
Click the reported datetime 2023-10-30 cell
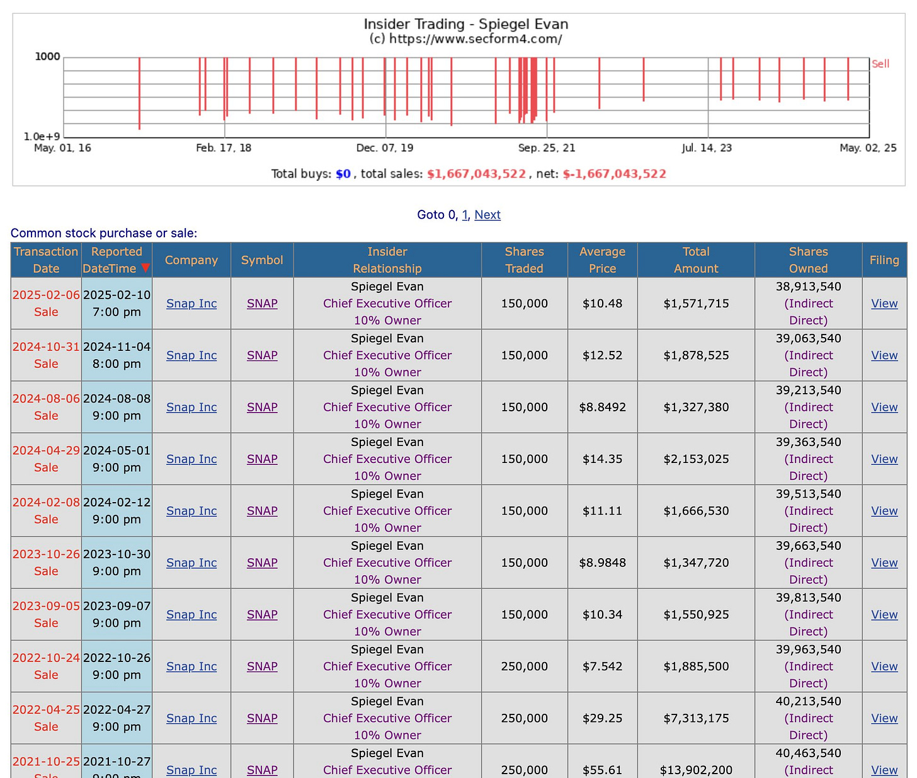tap(117, 563)
